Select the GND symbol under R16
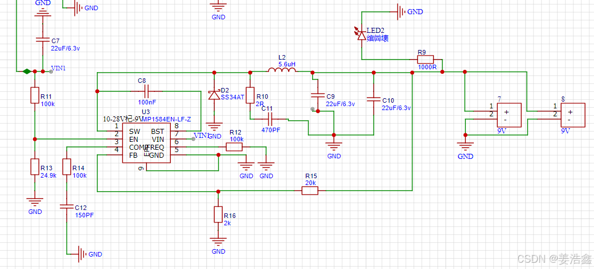This screenshot has width=594, height=269. [218, 241]
